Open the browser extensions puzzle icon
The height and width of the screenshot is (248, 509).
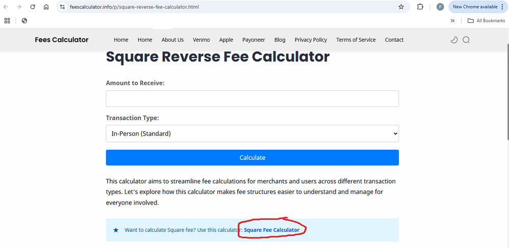[420, 7]
